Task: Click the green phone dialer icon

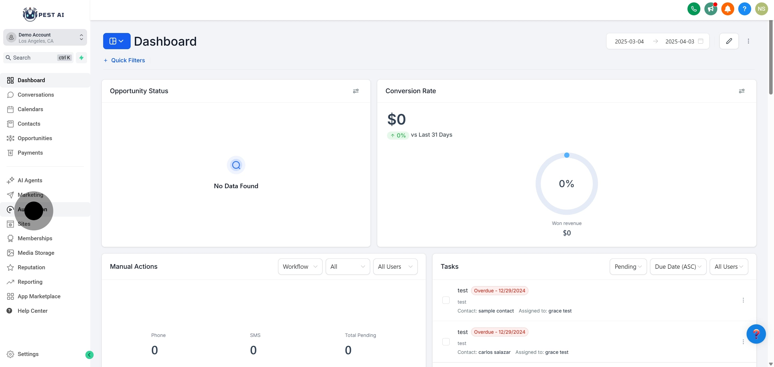Action: pos(693,9)
